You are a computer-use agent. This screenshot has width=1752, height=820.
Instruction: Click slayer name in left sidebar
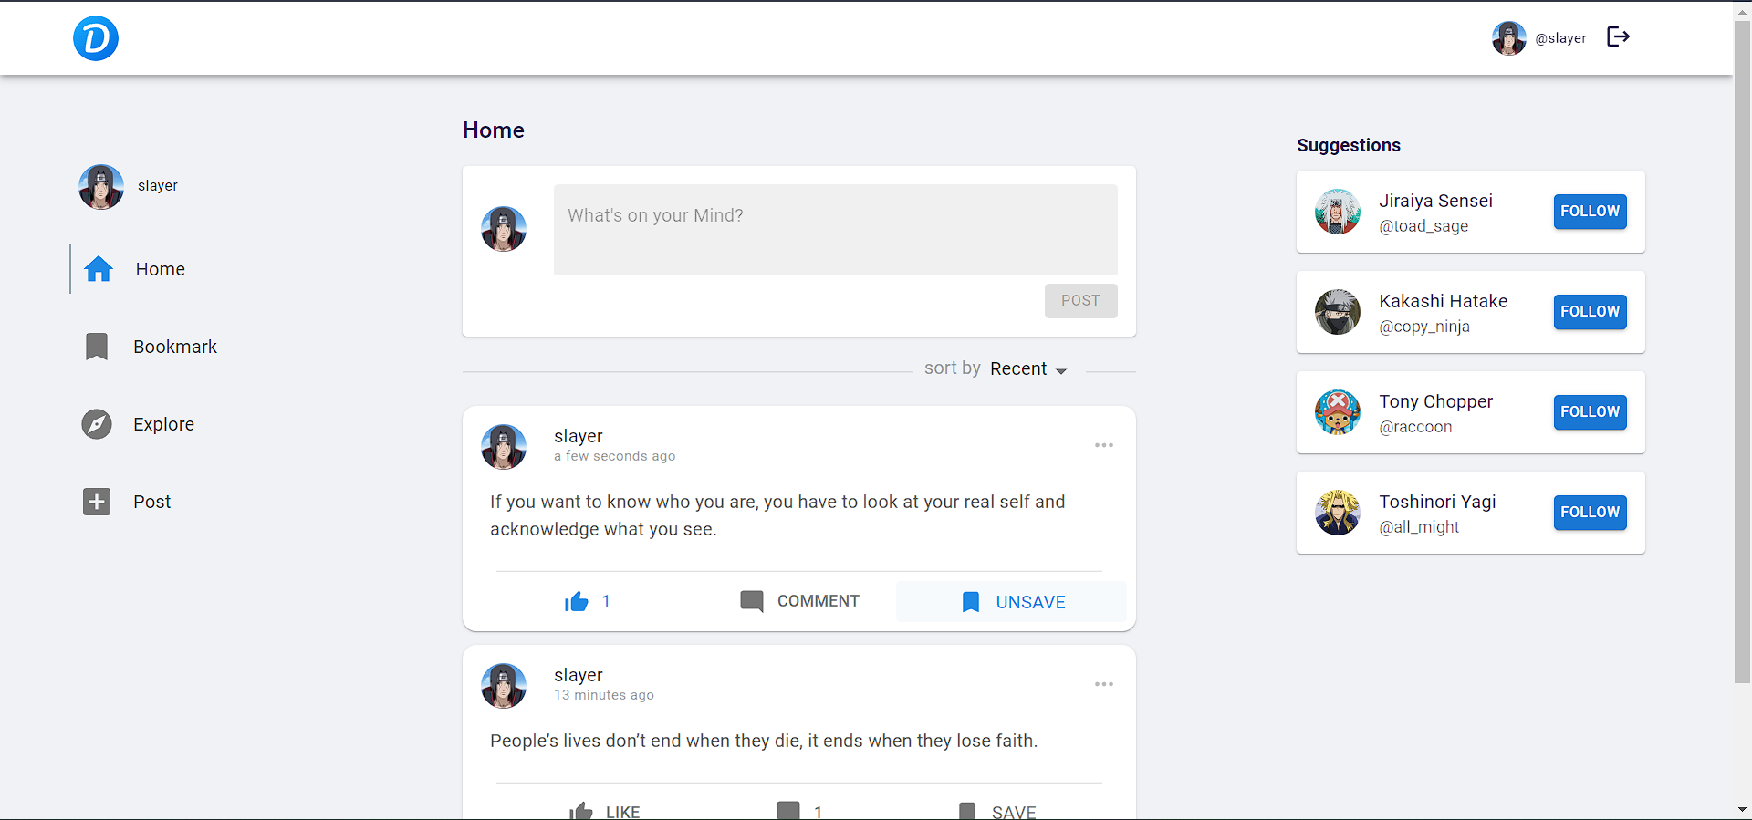(158, 186)
